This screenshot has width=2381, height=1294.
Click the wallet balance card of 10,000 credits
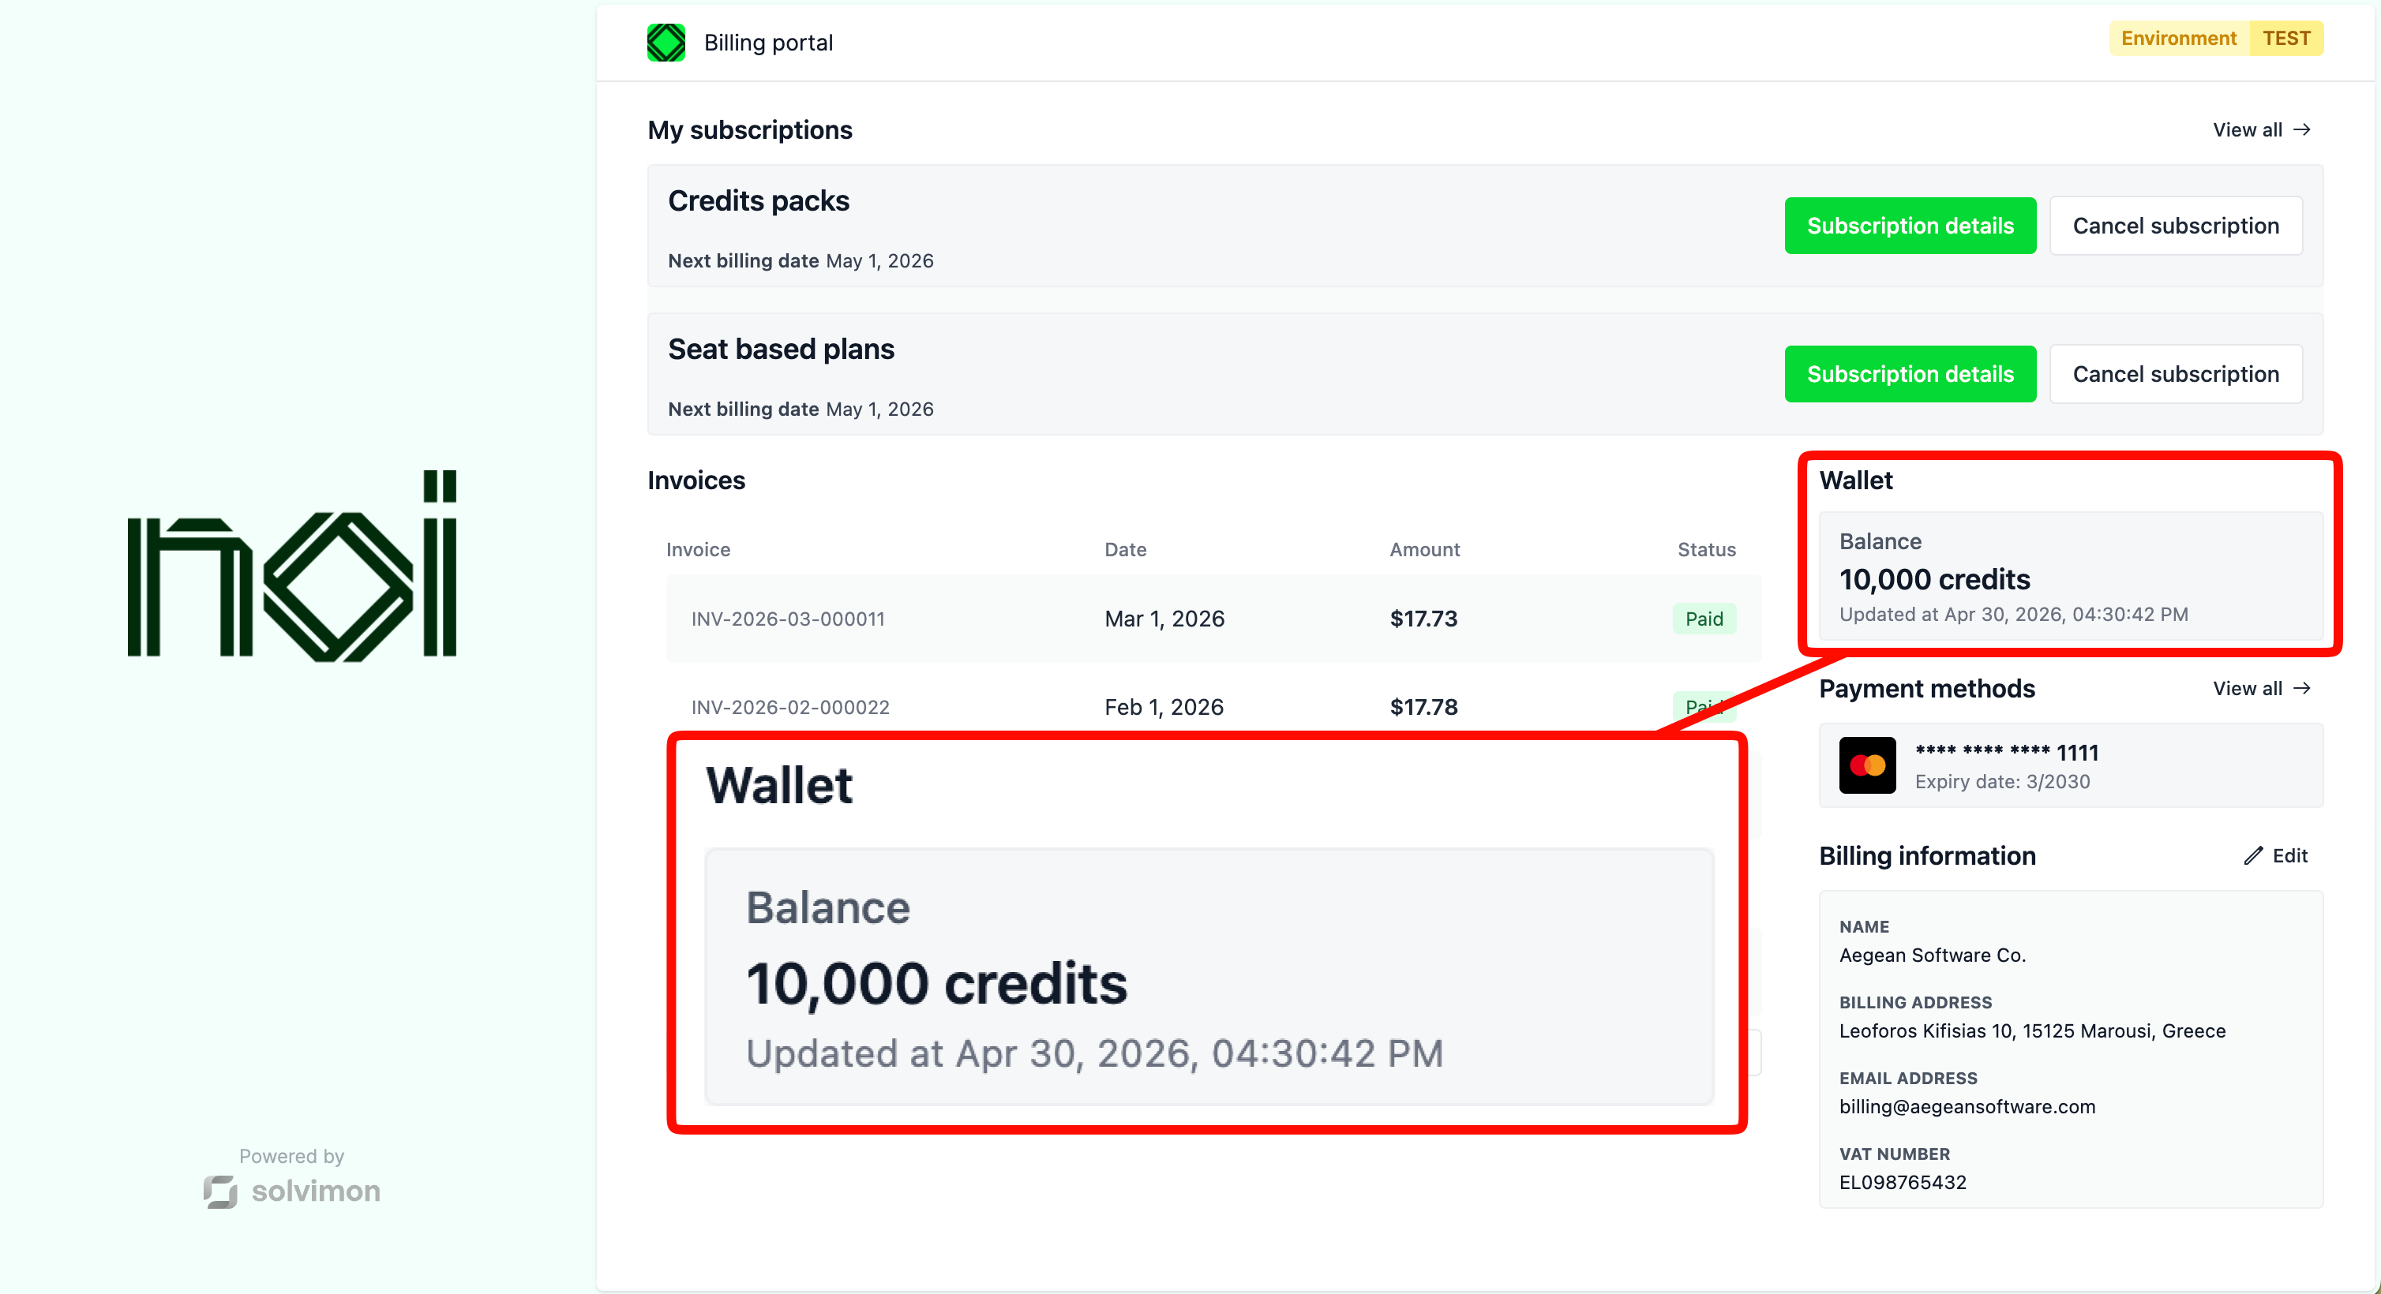2071,576
